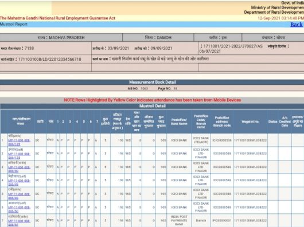Open the job card link in row 6
Image resolution: width=304 pixels, height=227 pixels.
19,209
